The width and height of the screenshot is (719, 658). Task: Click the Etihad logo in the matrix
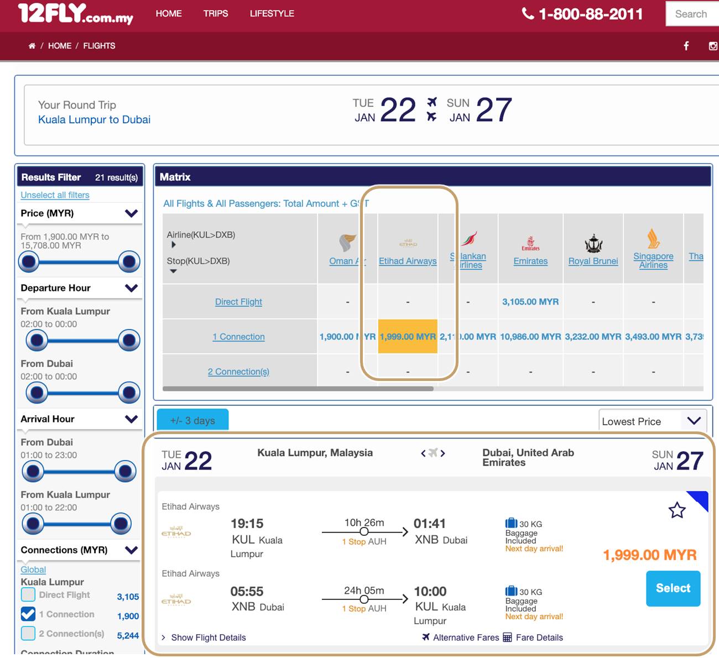coord(408,244)
